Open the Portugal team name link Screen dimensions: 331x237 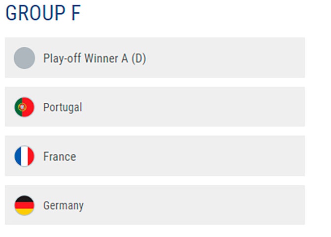(63, 108)
